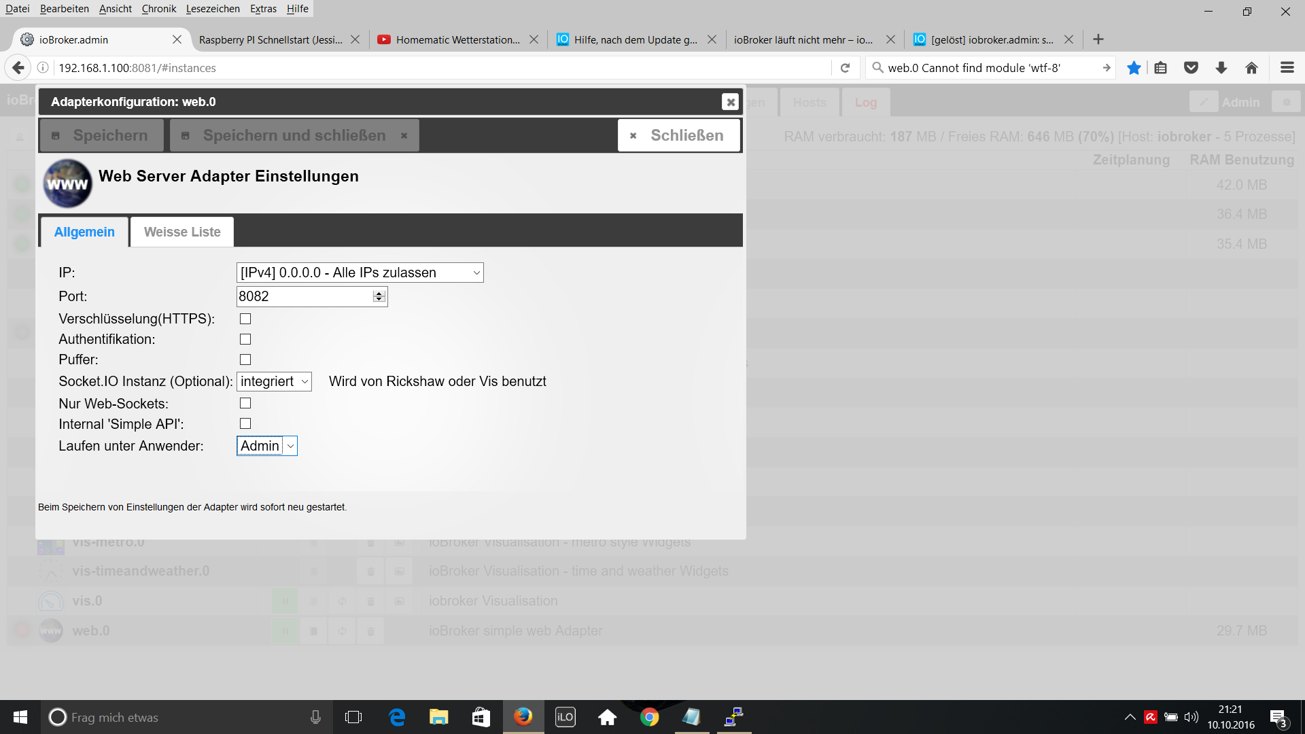Enable Nur Web-Sockets checkbox

245,403
